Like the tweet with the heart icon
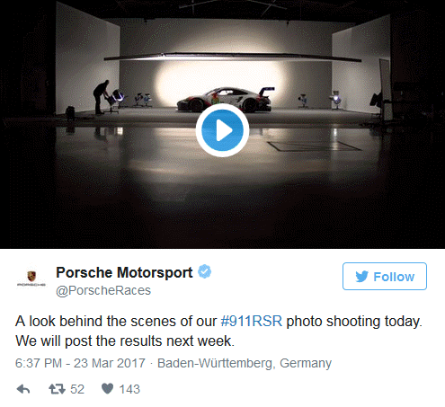Viewport: 445px width, 407px height. pos(107,389)
